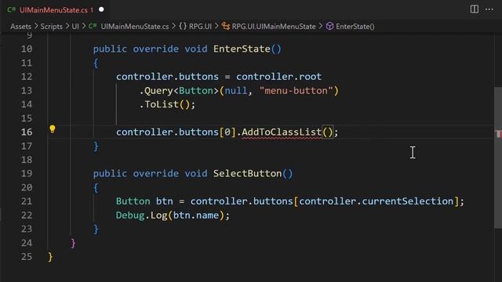Click the split editor right icon
Screen dimensions: 502x282
coord(475,9)
